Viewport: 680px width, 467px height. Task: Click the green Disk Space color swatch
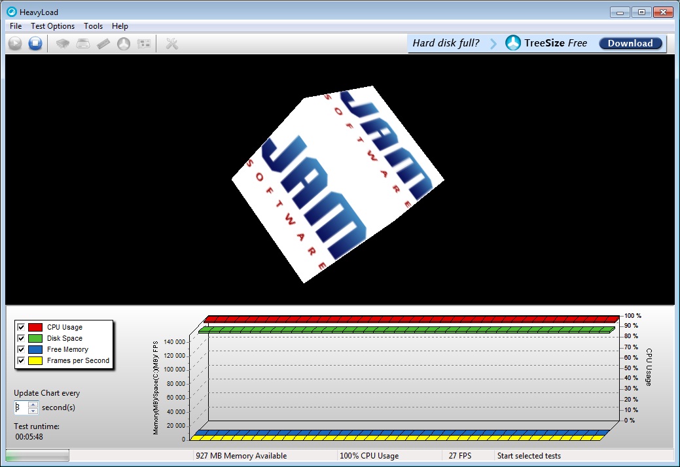[x=35, y=338]
